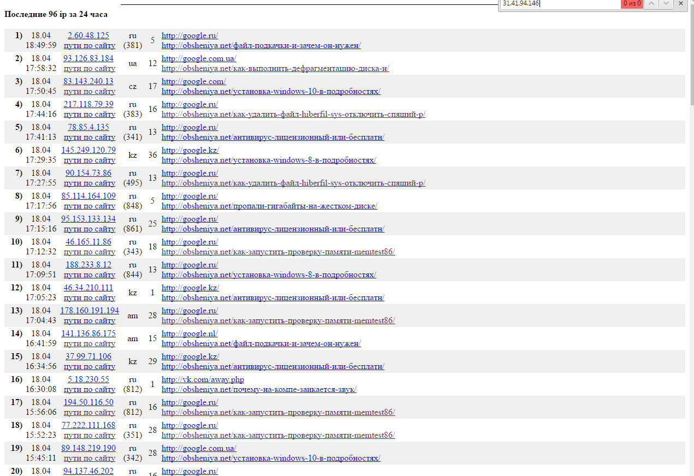Click the find next arrow in search bar
This screenshot has height=476, width=694.
(x=666, y=3)
